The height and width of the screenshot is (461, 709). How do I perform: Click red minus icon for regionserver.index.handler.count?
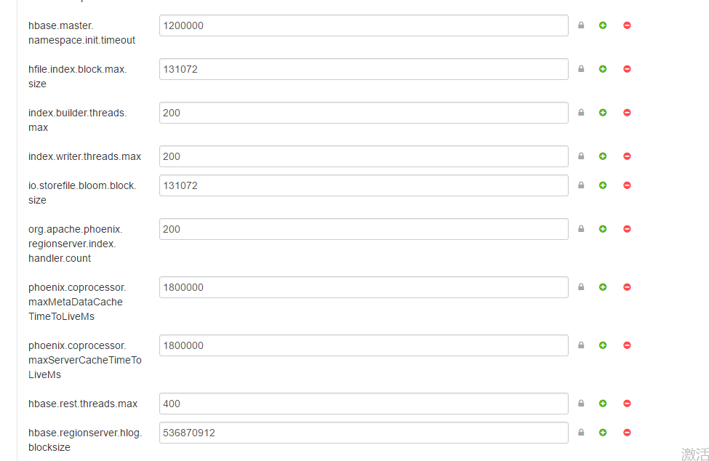tap(627, 229)
